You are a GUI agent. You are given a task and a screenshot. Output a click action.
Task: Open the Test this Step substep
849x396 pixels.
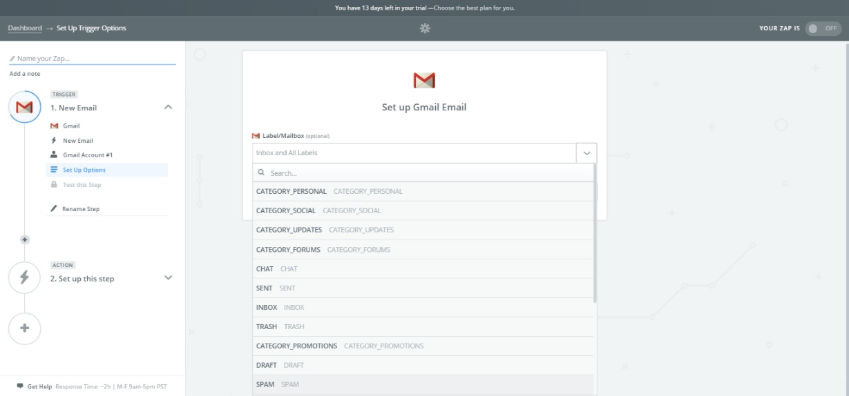pyautogui.click(x=82, y=184)
